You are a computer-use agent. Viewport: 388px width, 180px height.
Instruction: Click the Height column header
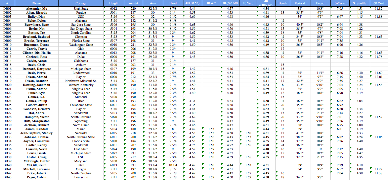114,3
